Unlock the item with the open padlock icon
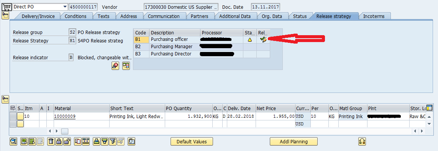 coord(67,141)
